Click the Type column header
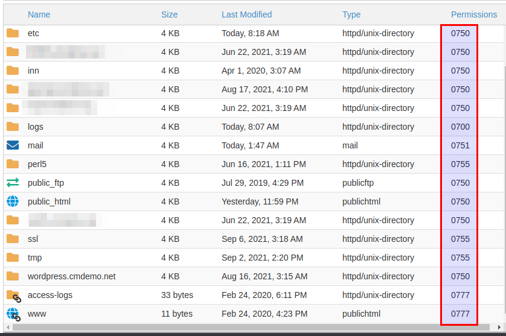This screenshot has width=506, height=336. point(351,14)
